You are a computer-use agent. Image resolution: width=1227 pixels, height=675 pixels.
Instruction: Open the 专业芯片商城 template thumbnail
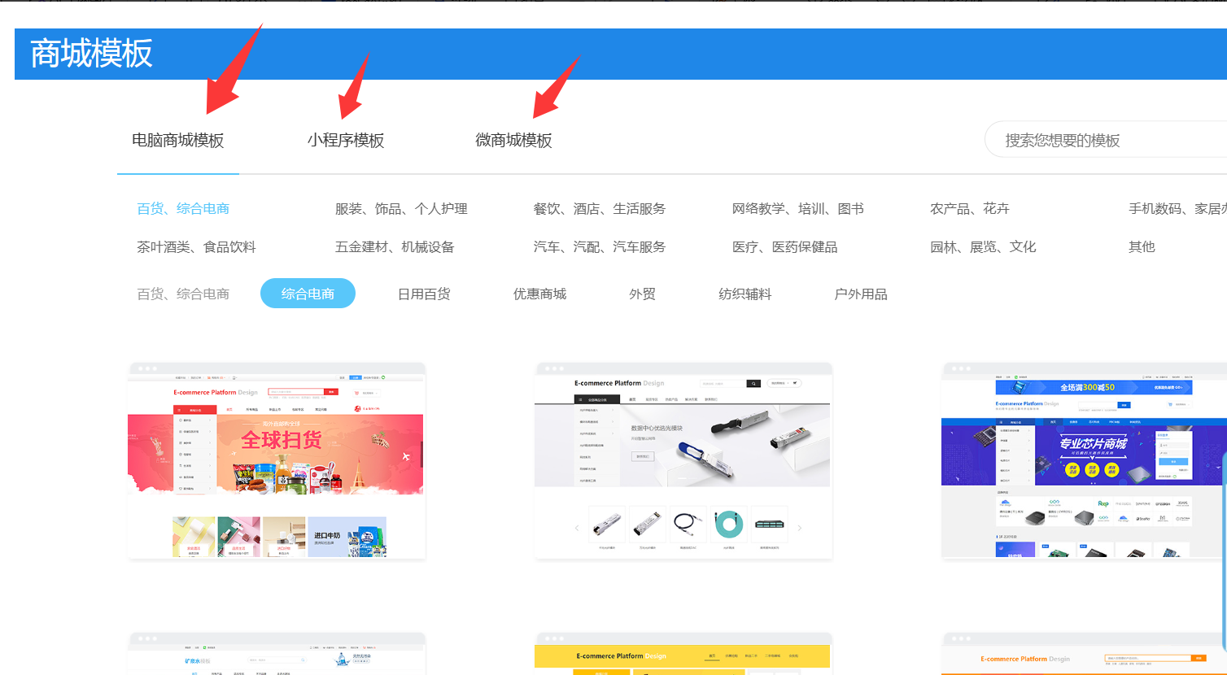tap(1084, 461)
